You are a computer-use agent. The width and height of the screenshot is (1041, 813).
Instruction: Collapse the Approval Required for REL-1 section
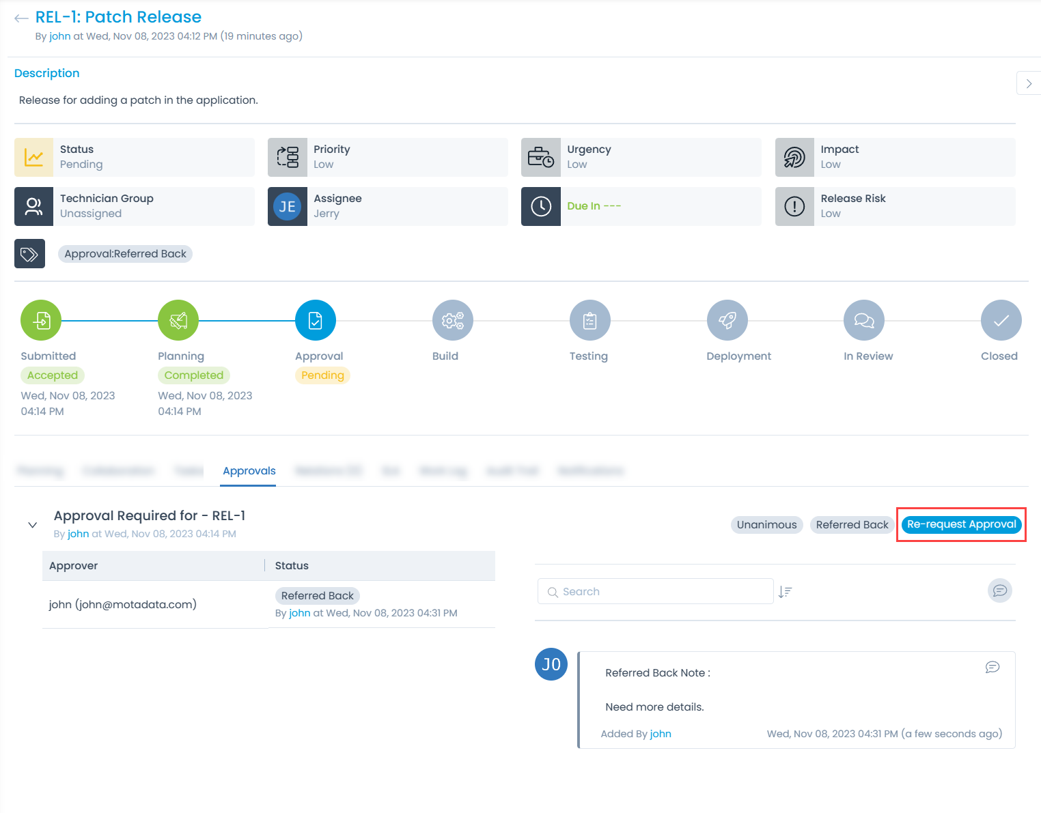pyautogui.click(x=32, y=525)
